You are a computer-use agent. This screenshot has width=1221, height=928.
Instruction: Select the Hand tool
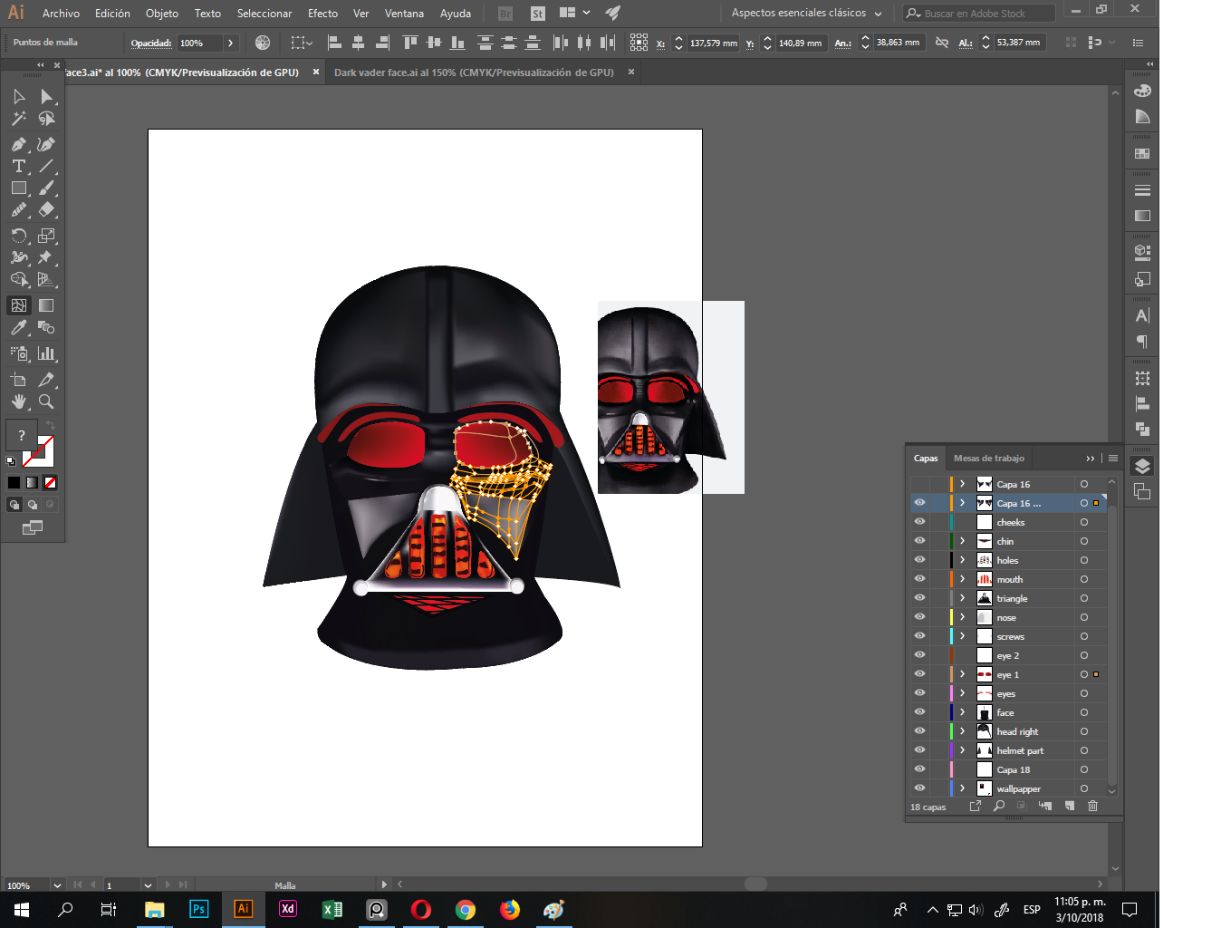pyautogui.click(x=19, y=401)
